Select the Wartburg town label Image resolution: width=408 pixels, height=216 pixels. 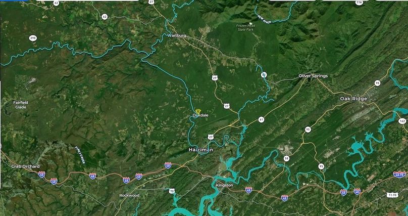[177, 35]
